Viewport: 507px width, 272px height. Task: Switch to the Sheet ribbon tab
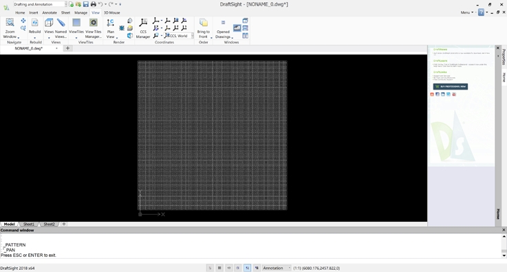(65, 12)
